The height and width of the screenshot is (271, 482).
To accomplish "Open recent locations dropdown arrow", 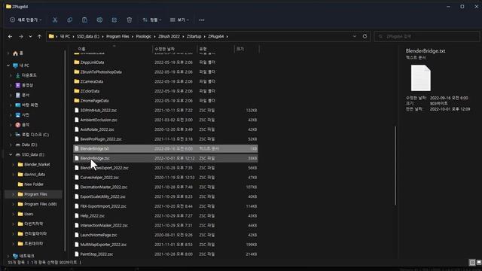I will click(x=30, y=37).
